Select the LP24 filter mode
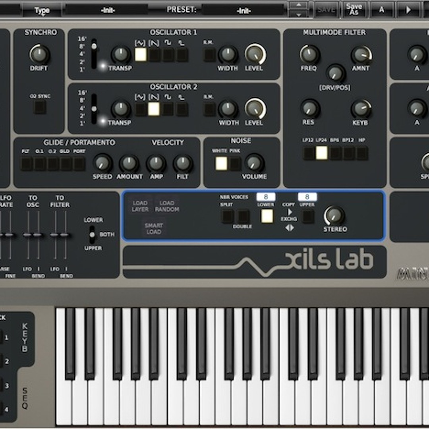The width and height of the screenshot is (429, 429). [322, 153]
